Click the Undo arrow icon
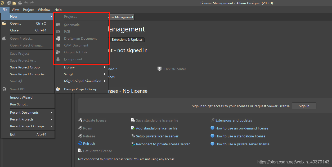332x167 pixels. (x=26, y=3)
